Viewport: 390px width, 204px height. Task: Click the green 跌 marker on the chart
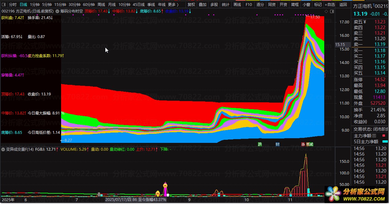pyautogui.click(x=260, y=144)
